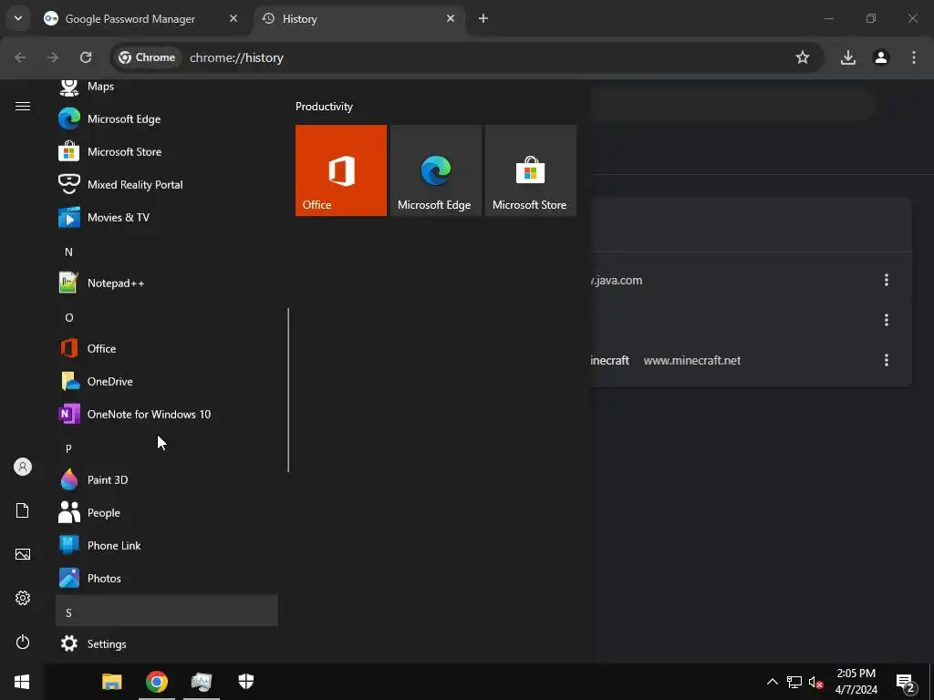
Task: Launch Movies & TV app
Action: click(x=167, y=217)
